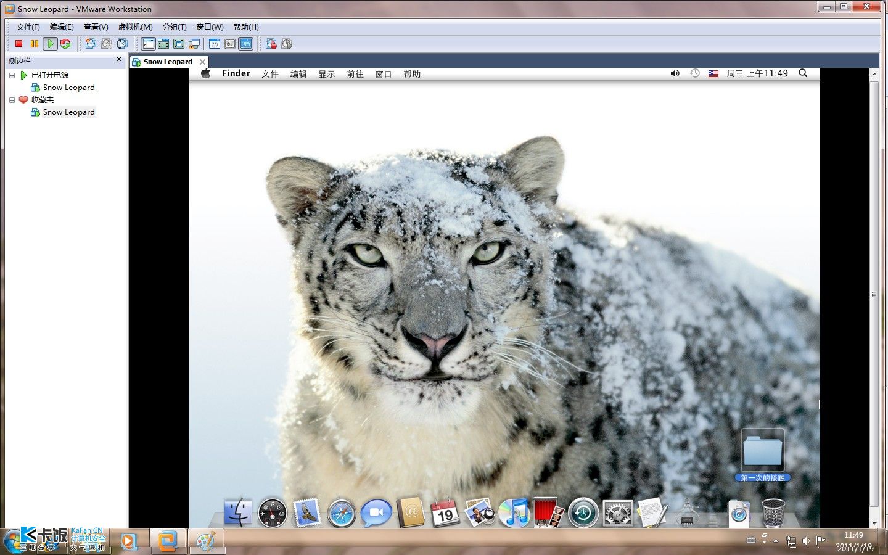Collapse the 已打开电源 tree group

click(x=12, y=75)
